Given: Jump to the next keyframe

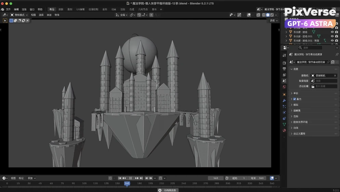Looking at the screenshot, I should point(136,178).
